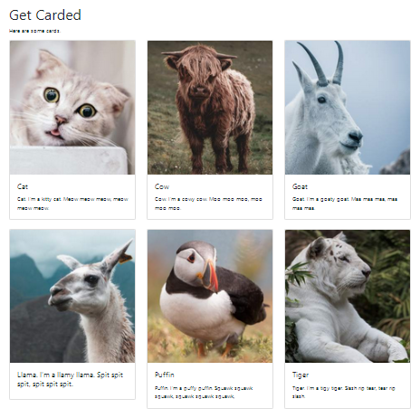Screen dimensions: 420x418
Task: Click the 'Here are some cards' subtitle
Action: 34,31
